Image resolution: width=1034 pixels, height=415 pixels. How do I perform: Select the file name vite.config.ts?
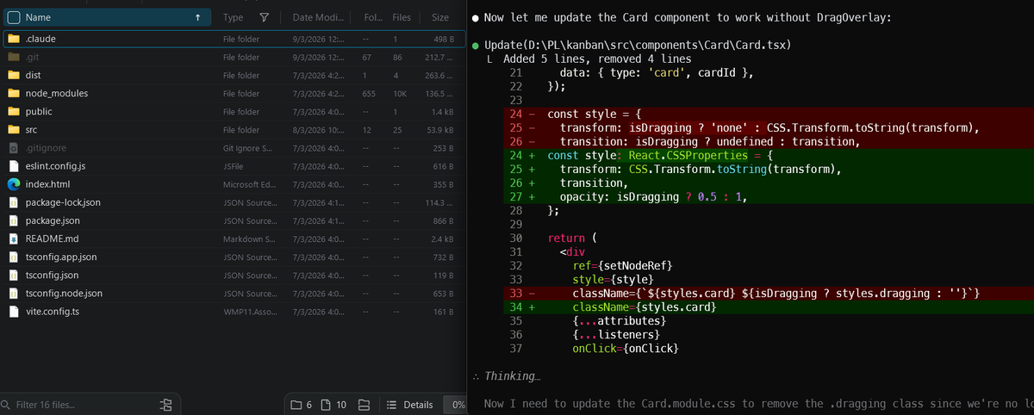[53, 311]
